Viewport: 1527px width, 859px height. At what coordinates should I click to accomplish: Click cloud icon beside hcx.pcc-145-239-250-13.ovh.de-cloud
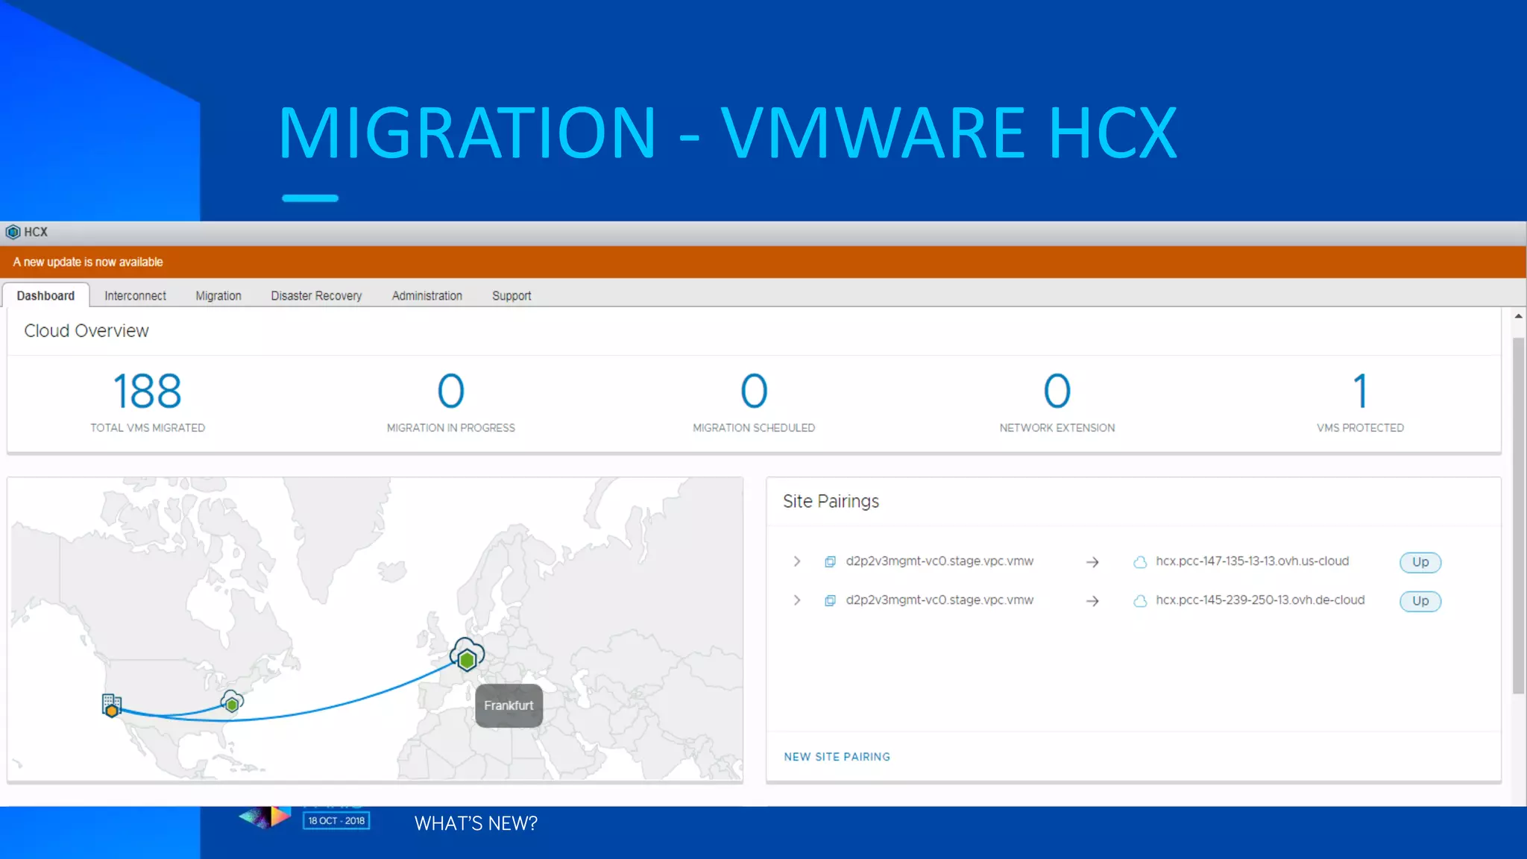point(1140,601)
